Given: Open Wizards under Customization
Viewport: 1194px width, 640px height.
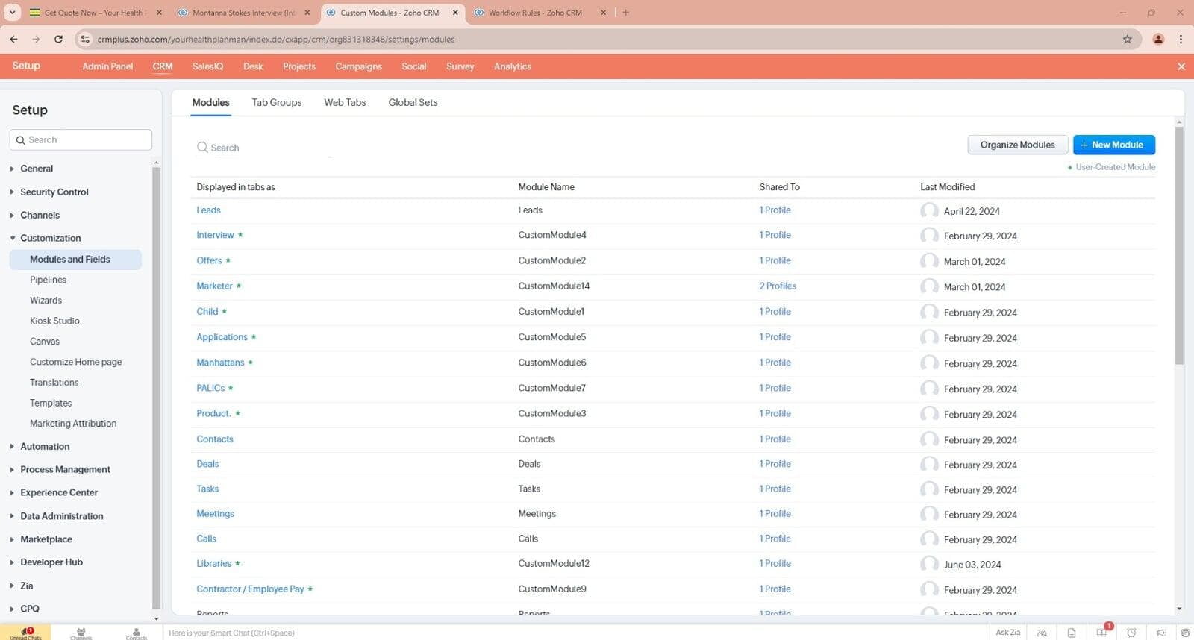Looking at the screenshot, I should point(46,300).
